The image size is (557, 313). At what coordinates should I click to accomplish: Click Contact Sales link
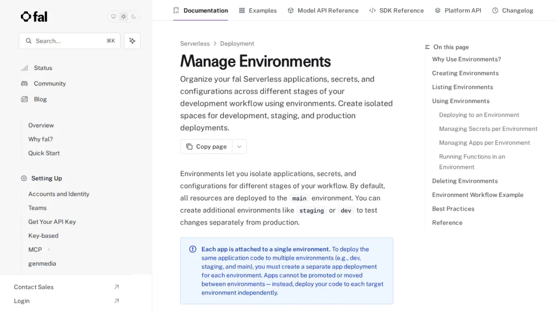33,287
